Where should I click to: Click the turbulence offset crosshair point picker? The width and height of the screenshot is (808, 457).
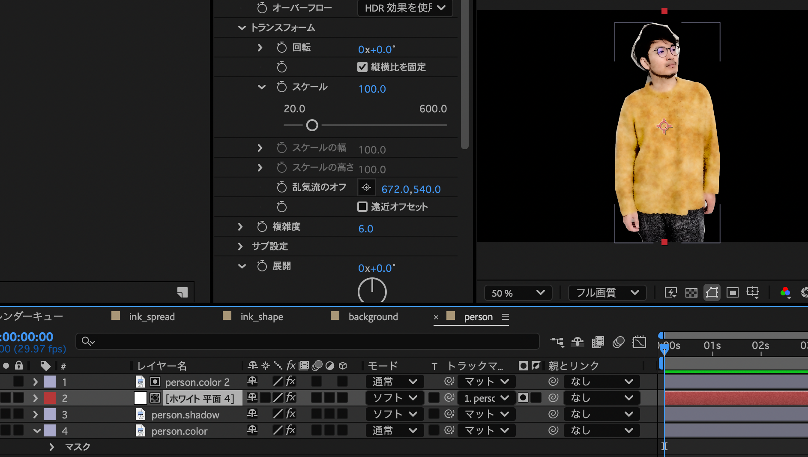coord(366,188)
